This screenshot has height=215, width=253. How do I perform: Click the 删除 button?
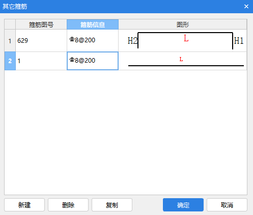coord(68,205)
